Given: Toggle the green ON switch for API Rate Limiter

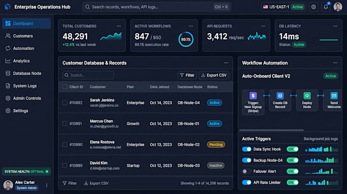Looking at the screenshot, I should pos(292,182).
